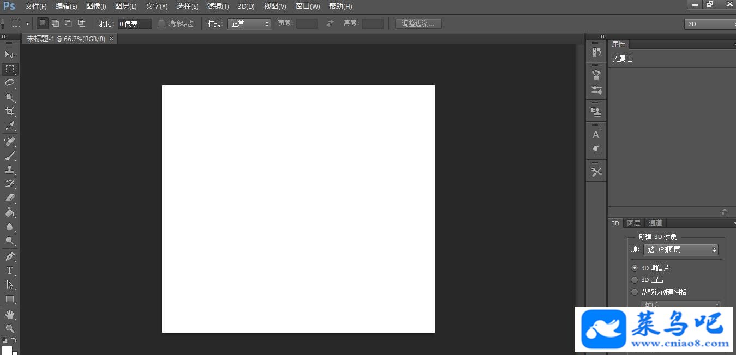Screen dimensions: 736x355
Task: Open the 窗口(W) menu
Action: coord(308,6)
